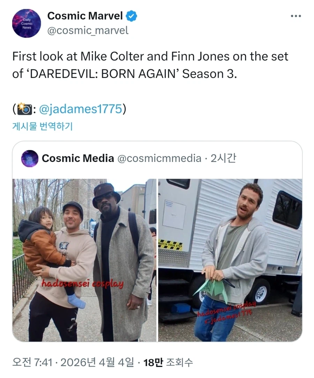Open the 18만 조회수 view count
Screen dimensions: 314x378
(x=168, y=362)
